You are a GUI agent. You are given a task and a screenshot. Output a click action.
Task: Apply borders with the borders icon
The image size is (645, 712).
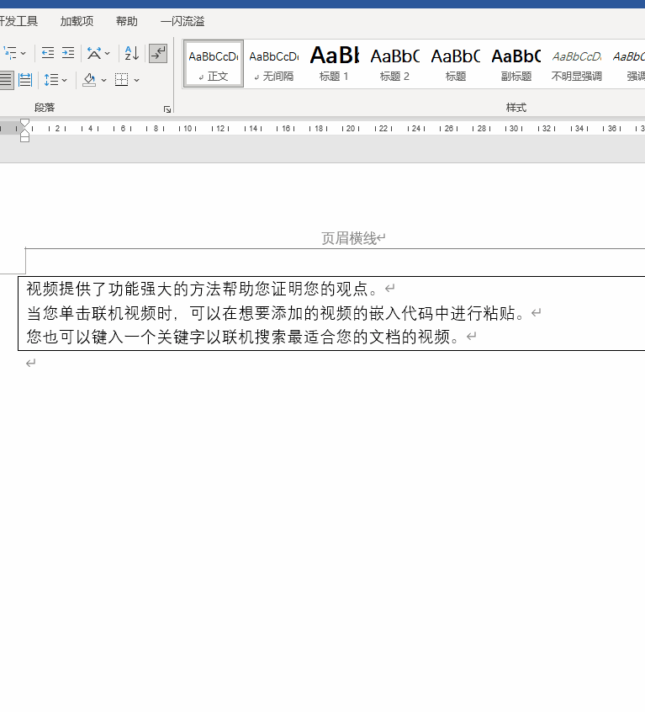(x=121, y=80)
